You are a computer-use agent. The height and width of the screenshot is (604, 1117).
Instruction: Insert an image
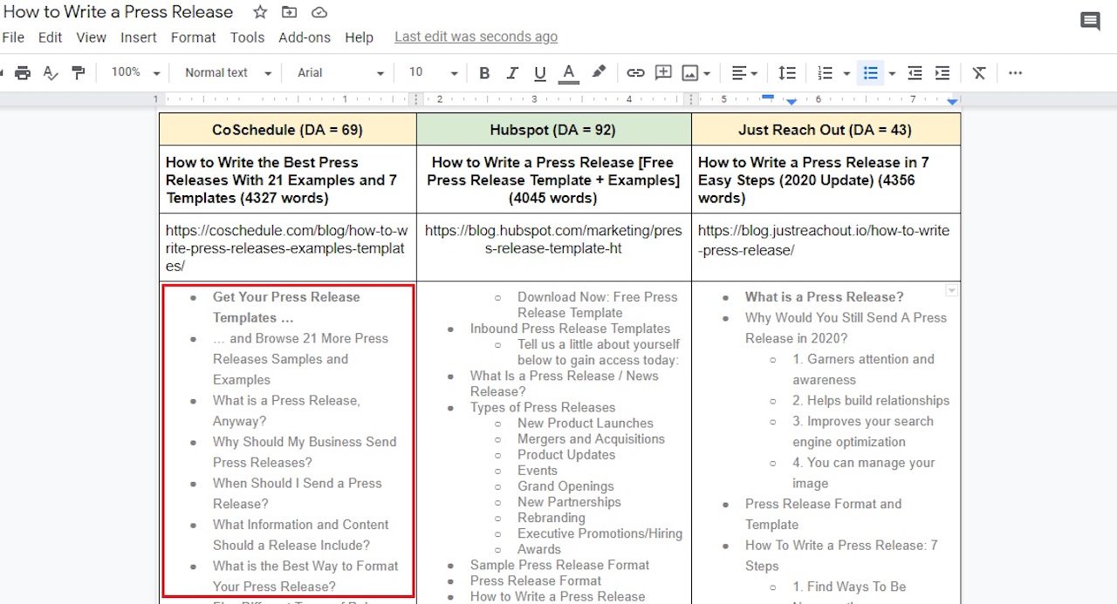(x=690, y=73)
